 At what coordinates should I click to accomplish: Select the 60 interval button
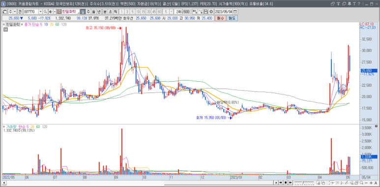tap(159, 12)
